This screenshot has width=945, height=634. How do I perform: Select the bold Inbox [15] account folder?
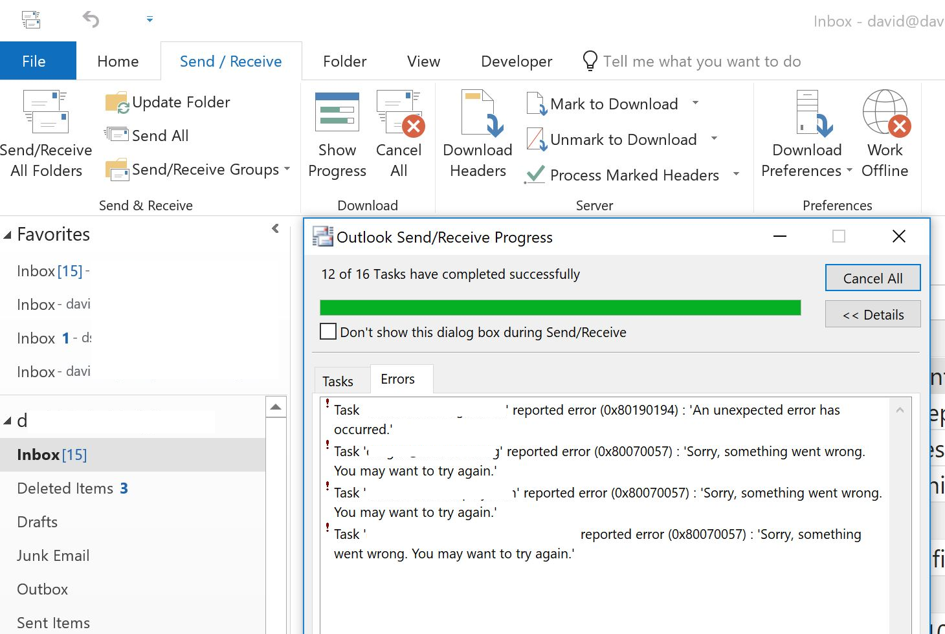point(133,455)
